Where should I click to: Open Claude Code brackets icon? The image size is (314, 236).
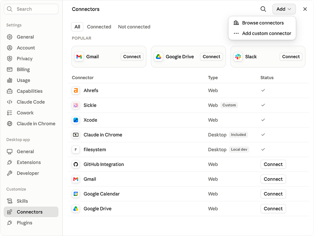(x=9, y=102)
